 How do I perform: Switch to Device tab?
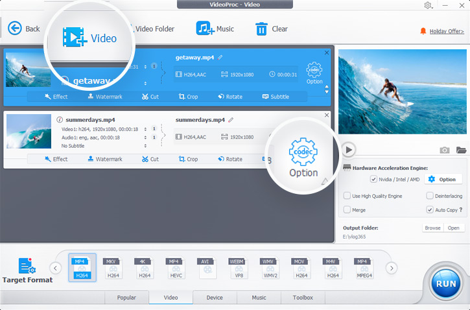pyautogui.click(x=215, y=298)
